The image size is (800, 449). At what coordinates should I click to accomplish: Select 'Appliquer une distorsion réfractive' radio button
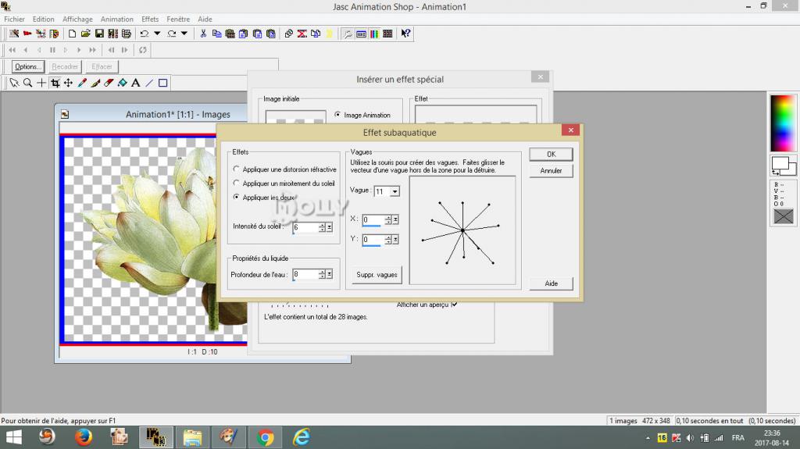pos(237,169)
